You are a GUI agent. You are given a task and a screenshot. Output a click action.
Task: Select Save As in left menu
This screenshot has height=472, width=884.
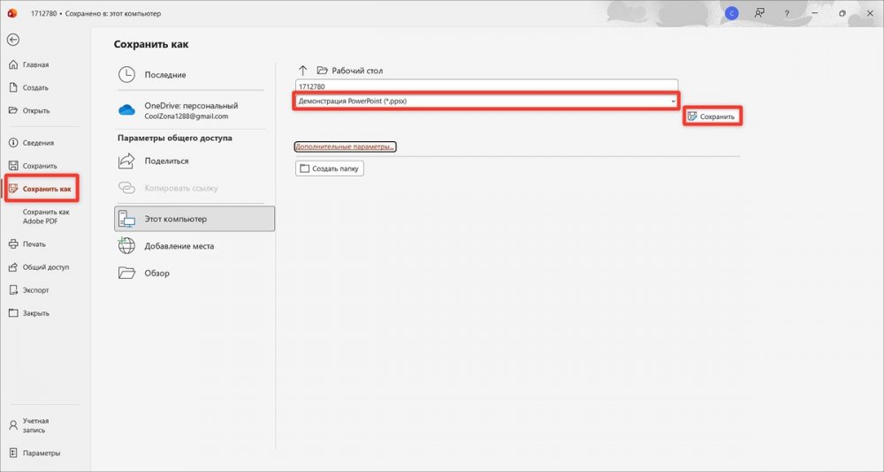tap(46, 189)
